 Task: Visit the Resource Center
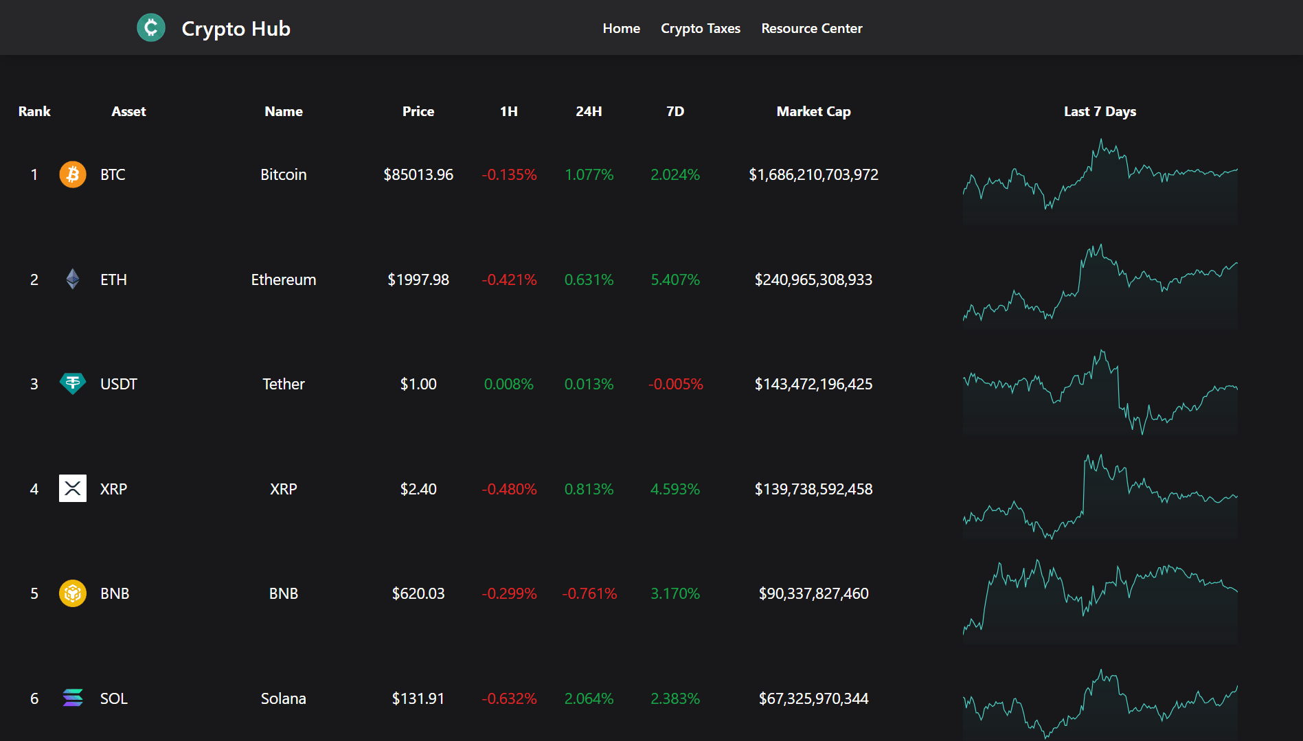[811, 28]
